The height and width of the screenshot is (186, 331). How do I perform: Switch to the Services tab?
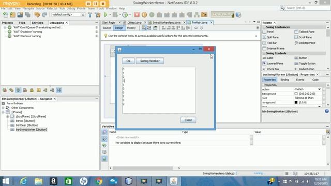[x=38, y=23]
